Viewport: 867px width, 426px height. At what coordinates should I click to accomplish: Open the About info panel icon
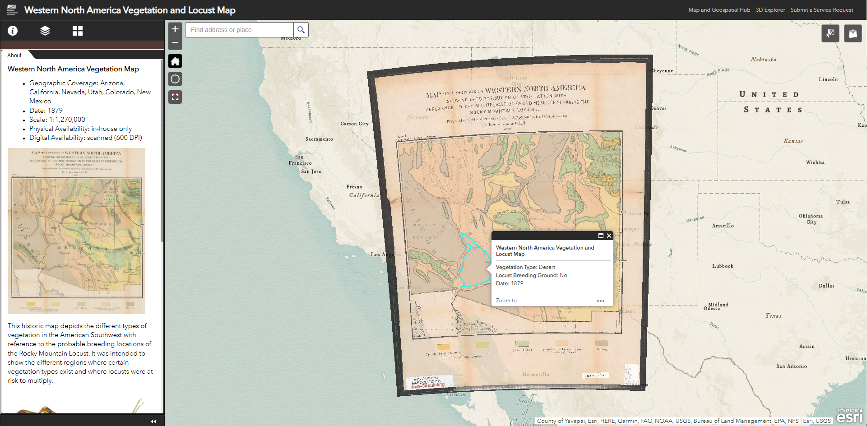(x=13, y=31)
